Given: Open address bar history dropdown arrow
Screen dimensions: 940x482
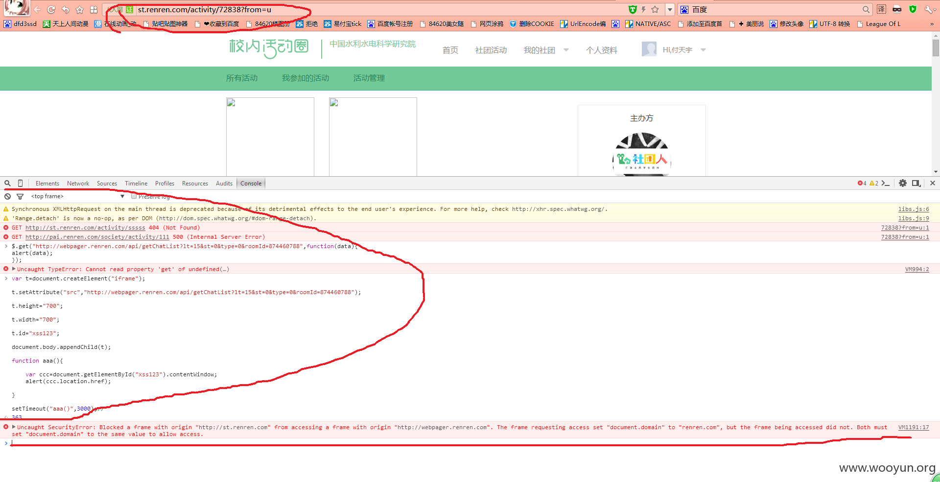Looking at the screenshot, I should 670,9.
